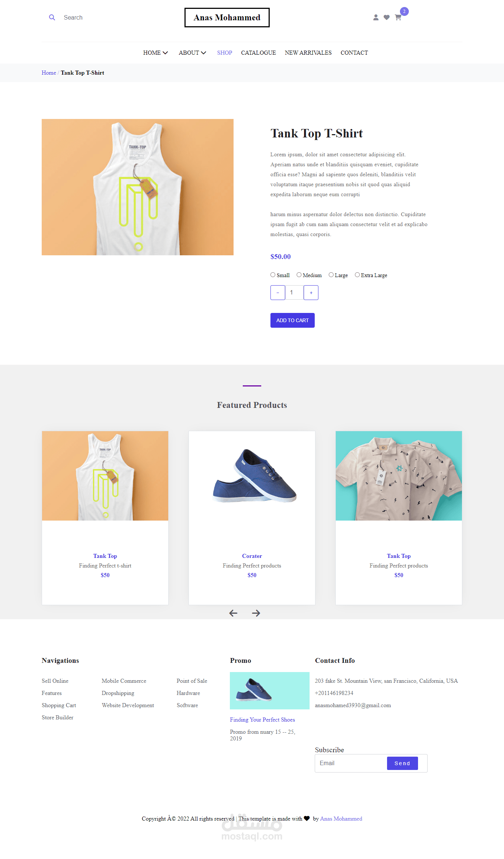Send the newsletter subscription
The image size is (504, 859).
coord(403,763)
